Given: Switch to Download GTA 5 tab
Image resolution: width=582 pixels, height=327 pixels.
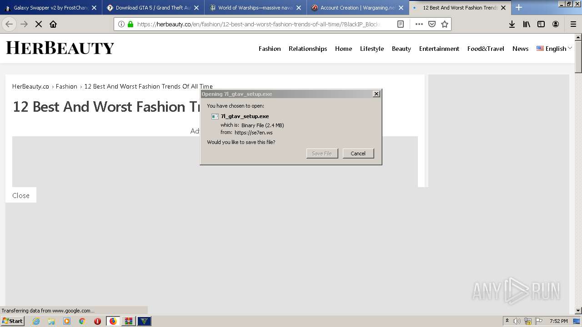Looking at the screenshot, I should (153, 8).
